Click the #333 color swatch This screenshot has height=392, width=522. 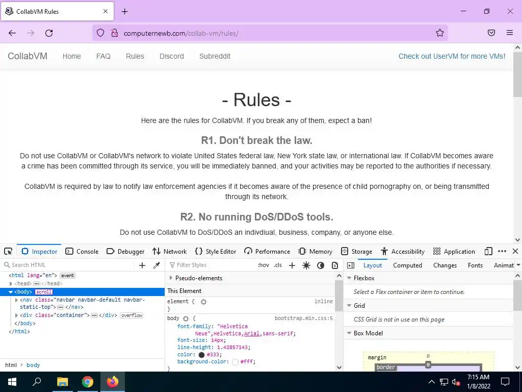pyautogui.click(x=201, y=355)
